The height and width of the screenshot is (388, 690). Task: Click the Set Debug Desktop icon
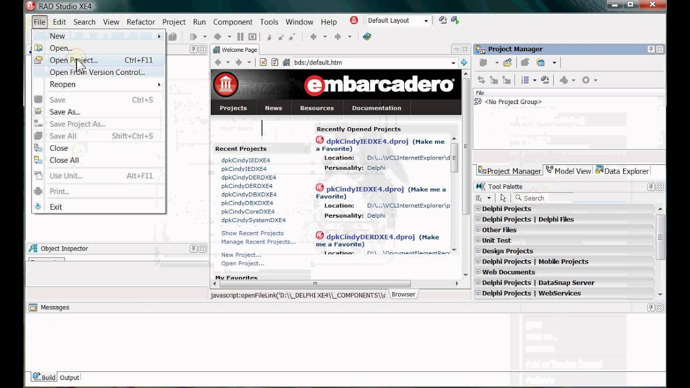tap(455, 20)
